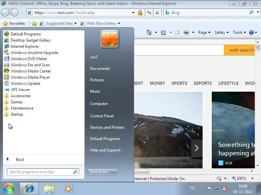Click the Favorites star button
The height and width of the screenshot is (195, 261).
pyautogui.click(x=14, y=23)
